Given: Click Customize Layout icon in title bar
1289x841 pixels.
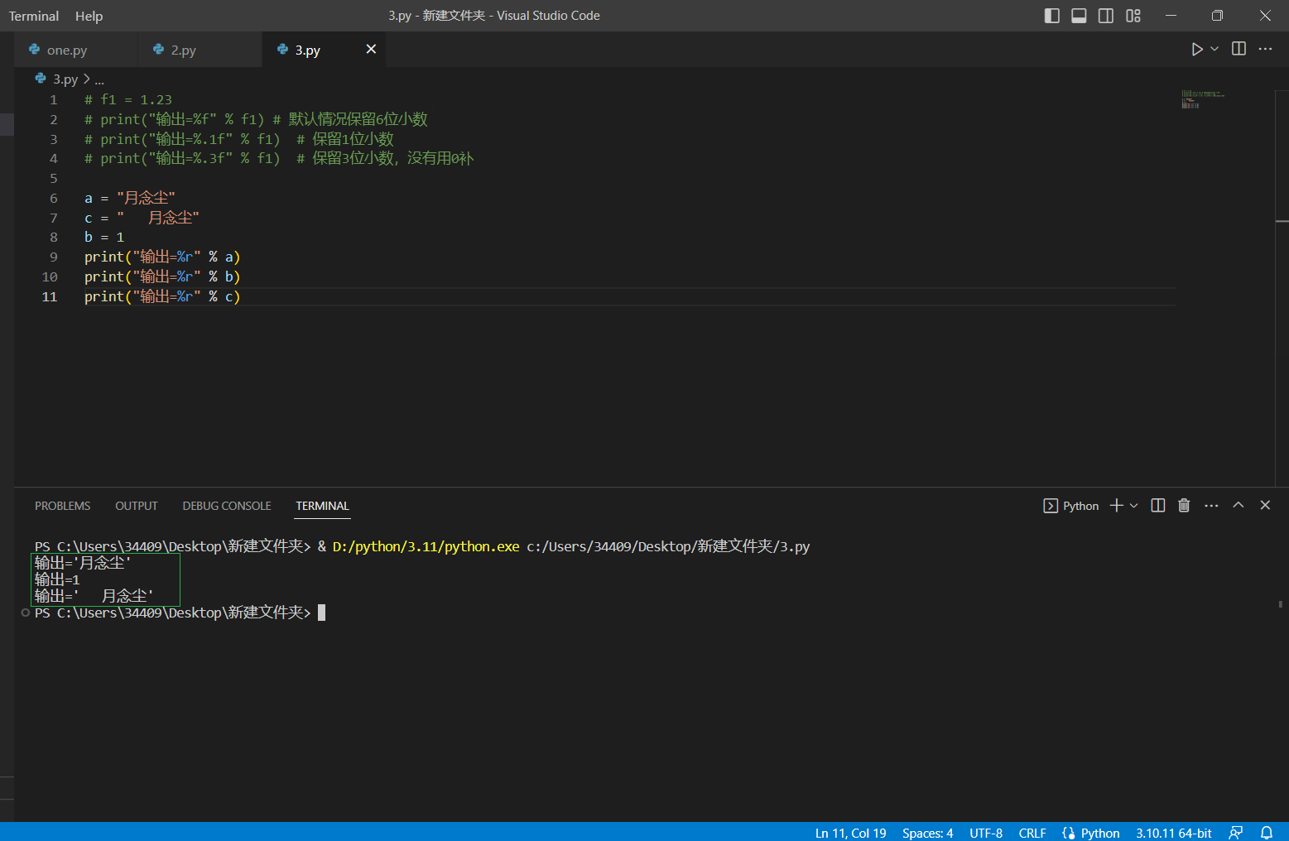Looking at the screenshot, I should (1133, 16).
